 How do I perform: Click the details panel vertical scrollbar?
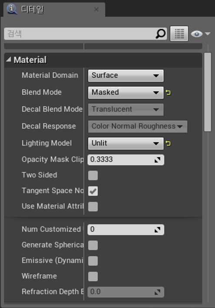click(x=208, y=92)
